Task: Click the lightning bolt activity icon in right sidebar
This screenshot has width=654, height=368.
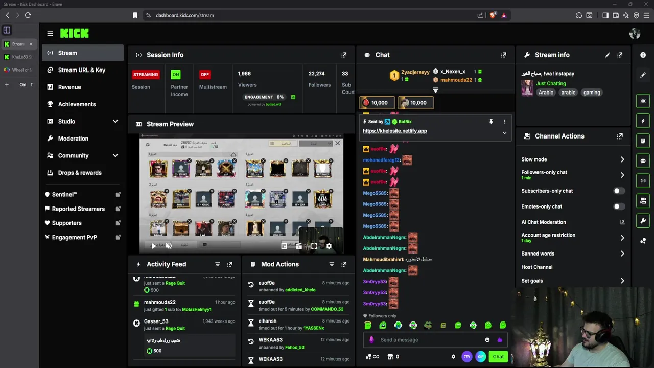Action: coord(643,121)
